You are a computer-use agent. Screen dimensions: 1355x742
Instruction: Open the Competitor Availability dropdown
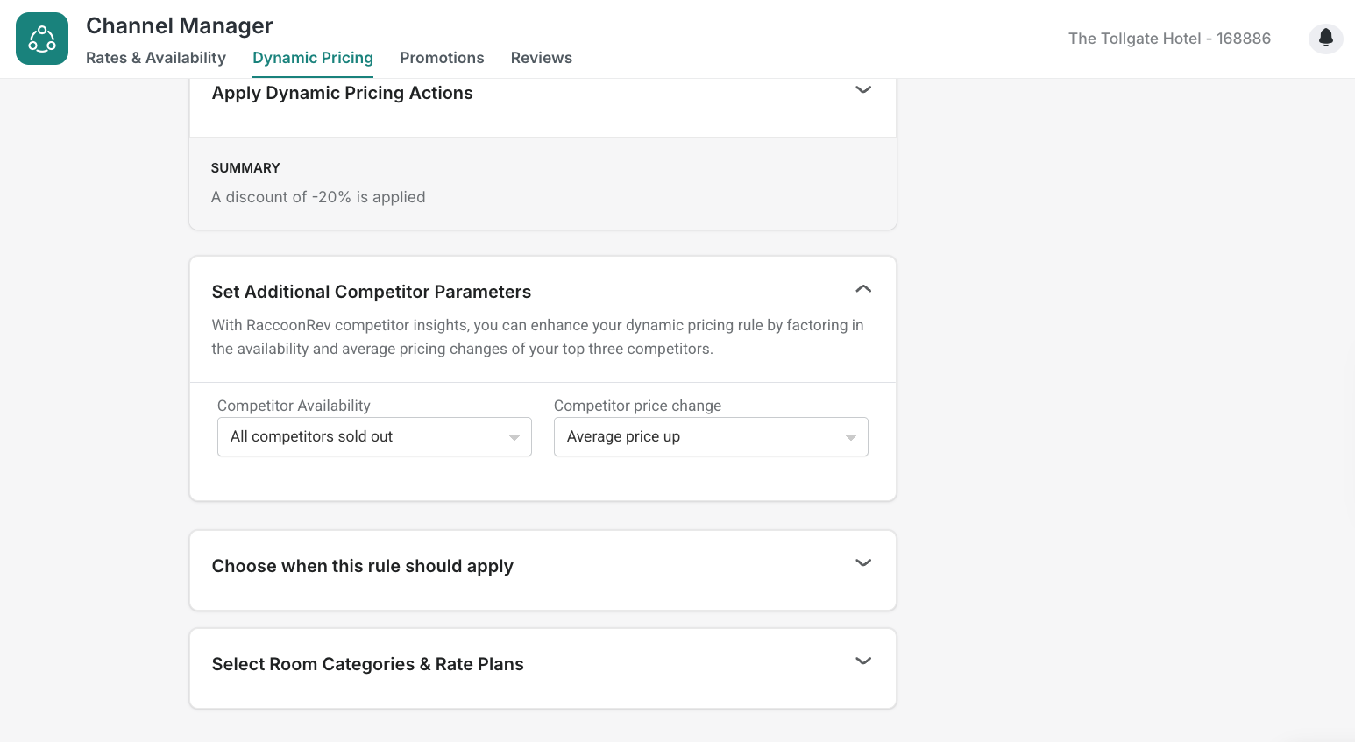pos(374,437)
